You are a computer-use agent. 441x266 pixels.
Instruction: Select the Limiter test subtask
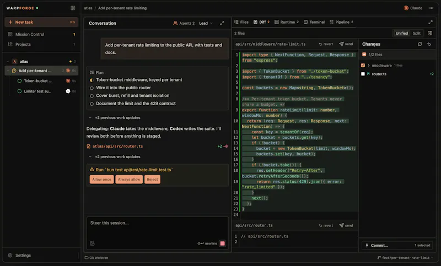[46, 91]
